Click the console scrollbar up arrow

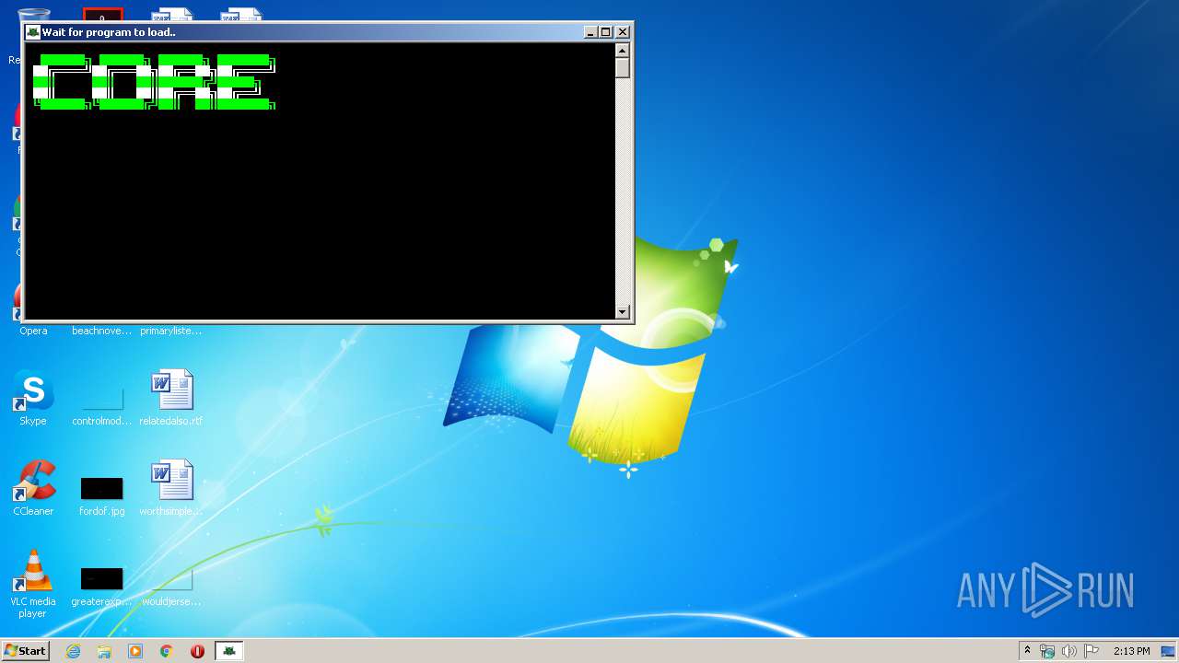(x=623, y=51)
